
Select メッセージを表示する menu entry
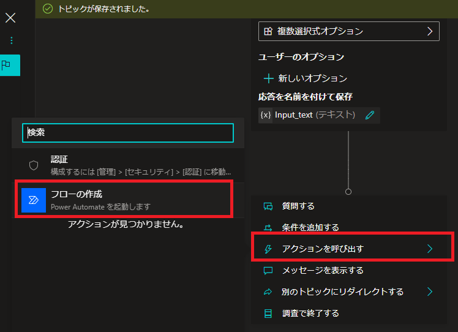coord(349,270)
